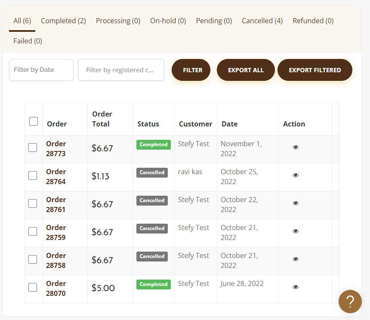Open the help question mark button
The width and height of the screenshot is (370, 320).
(350, 302)
